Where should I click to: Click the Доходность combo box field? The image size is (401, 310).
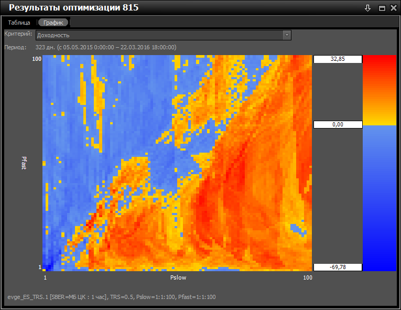pyautogui.click(x=158, y=35)
